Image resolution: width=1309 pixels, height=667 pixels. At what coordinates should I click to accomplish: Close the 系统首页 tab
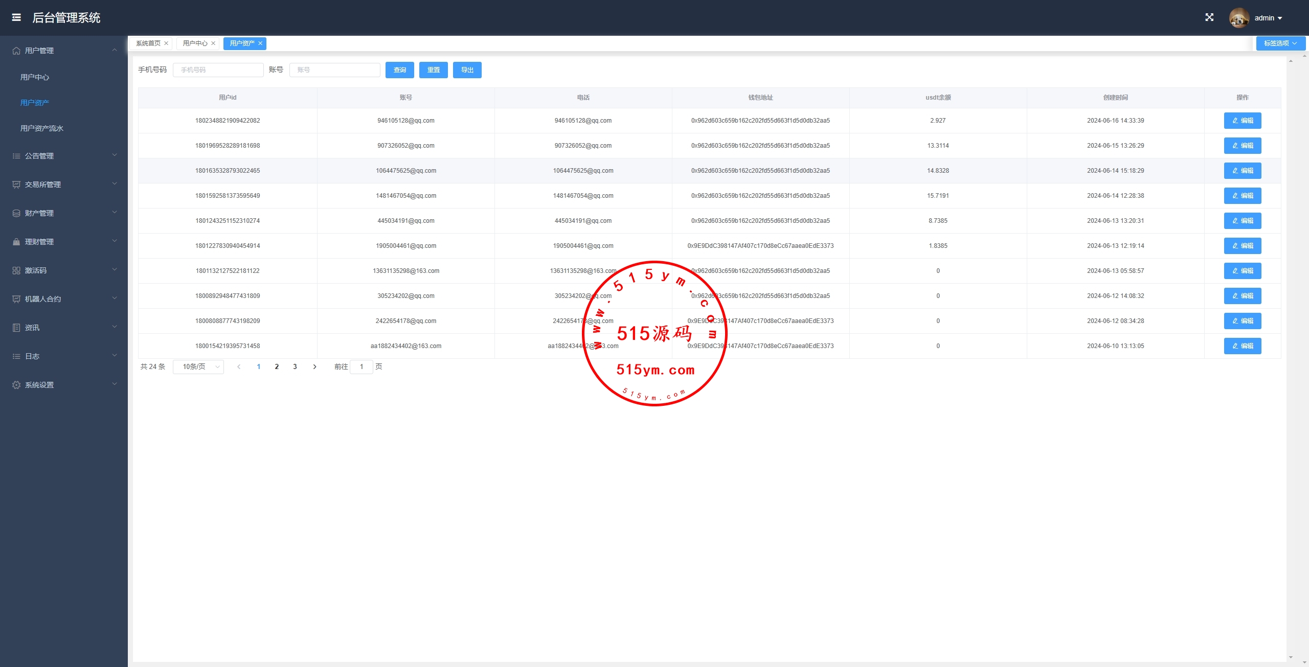click(166, 43)
